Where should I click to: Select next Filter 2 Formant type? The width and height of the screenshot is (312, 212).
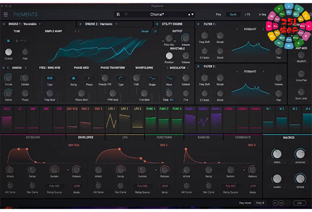click(263, 71)
